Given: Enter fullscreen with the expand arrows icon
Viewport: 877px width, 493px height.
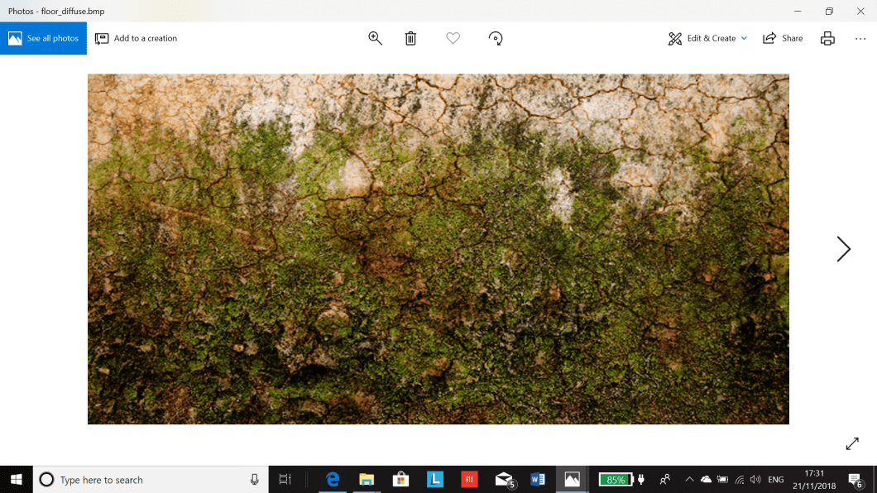Looking at the screenshot, I should (x=852, y=443).
